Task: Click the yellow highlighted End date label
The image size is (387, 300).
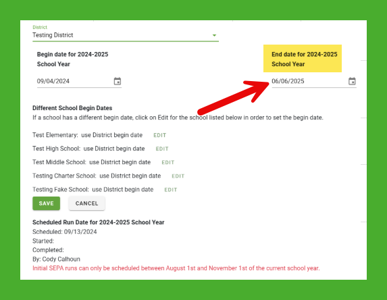Action: pos(303,59)
